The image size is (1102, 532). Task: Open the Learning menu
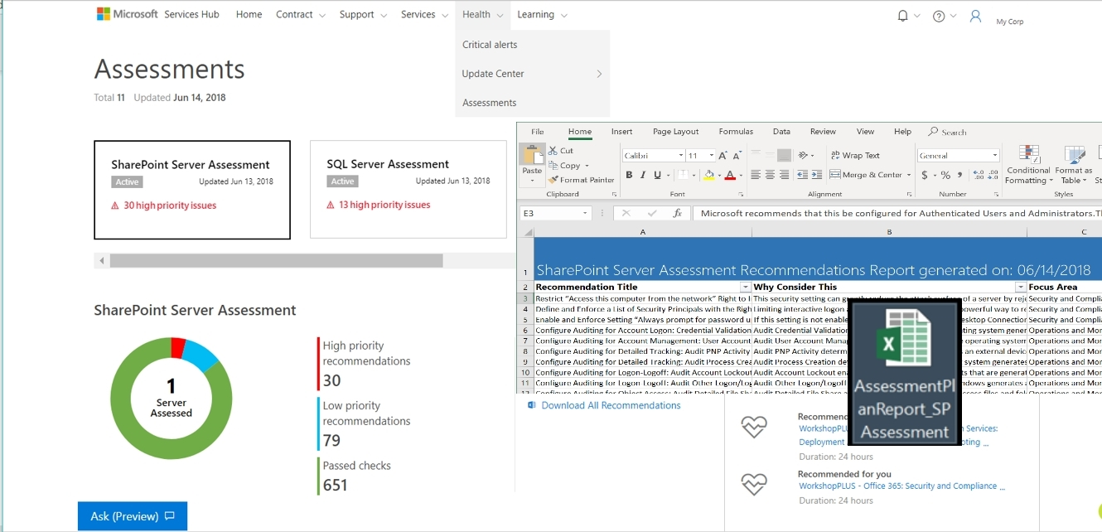[543, 15]
